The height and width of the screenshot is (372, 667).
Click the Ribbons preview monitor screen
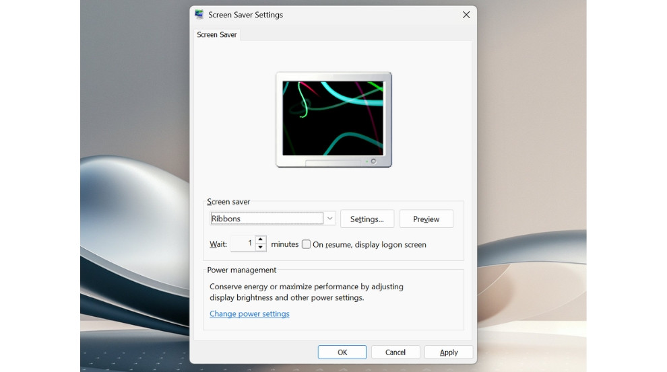coord(333,118)
